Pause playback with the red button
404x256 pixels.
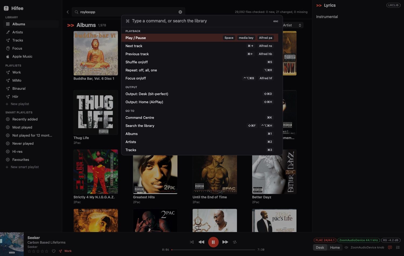(213, 242)
